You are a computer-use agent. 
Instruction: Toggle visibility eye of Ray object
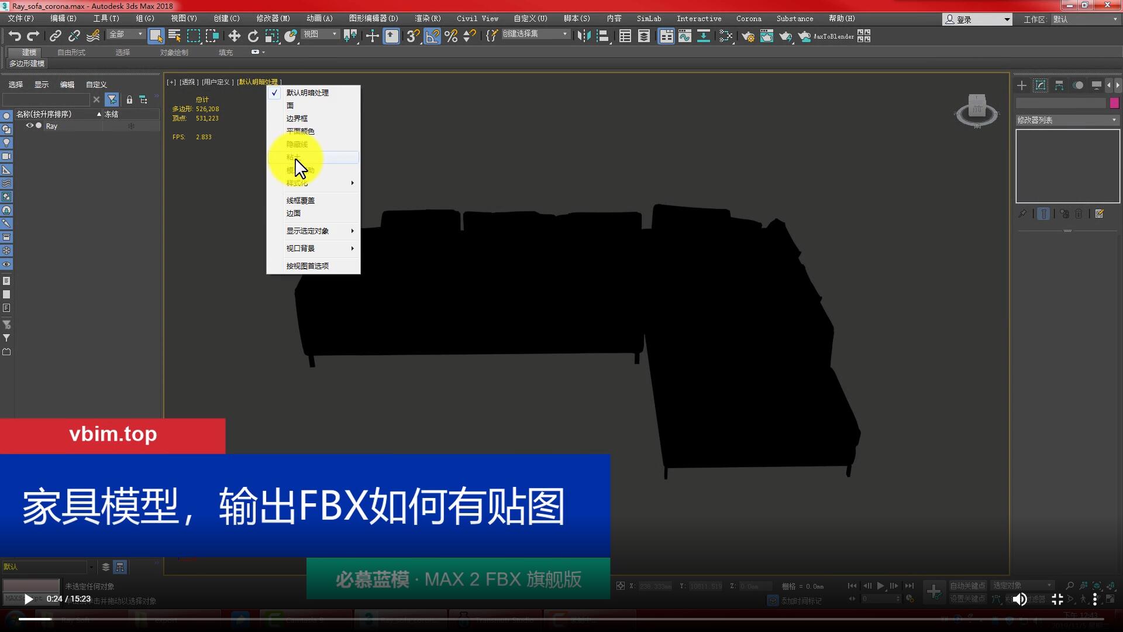point(29,126)
